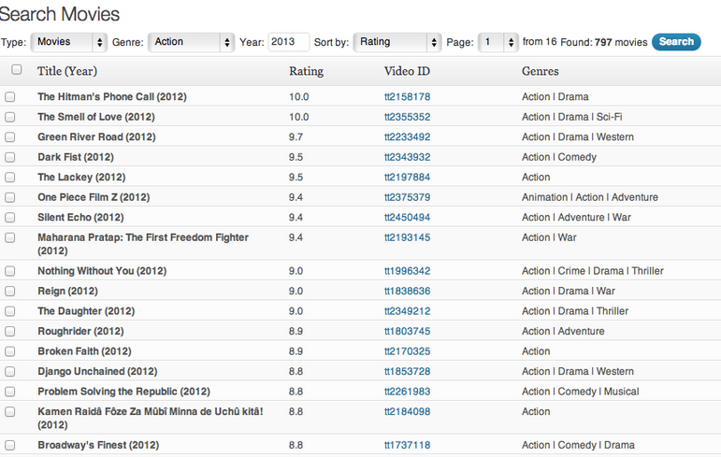Select the Django Unchained checkbox
Viewport: 721px width, 457px height.
click(x=9, y=371)
